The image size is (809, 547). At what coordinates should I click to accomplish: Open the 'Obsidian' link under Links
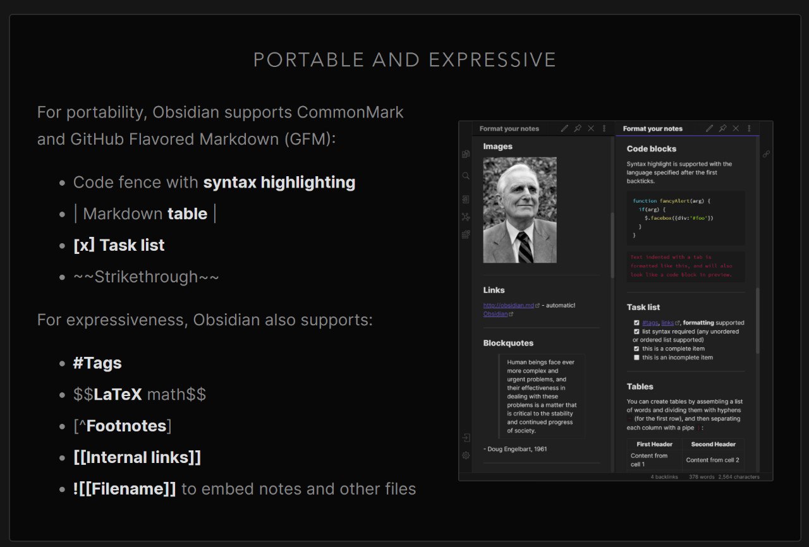pos(496,314)
